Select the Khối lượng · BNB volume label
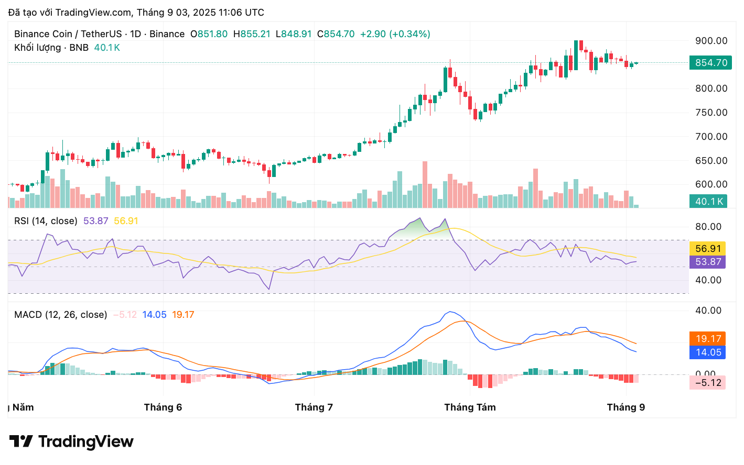This screenshot has height=465, width=744. [51, 48]
